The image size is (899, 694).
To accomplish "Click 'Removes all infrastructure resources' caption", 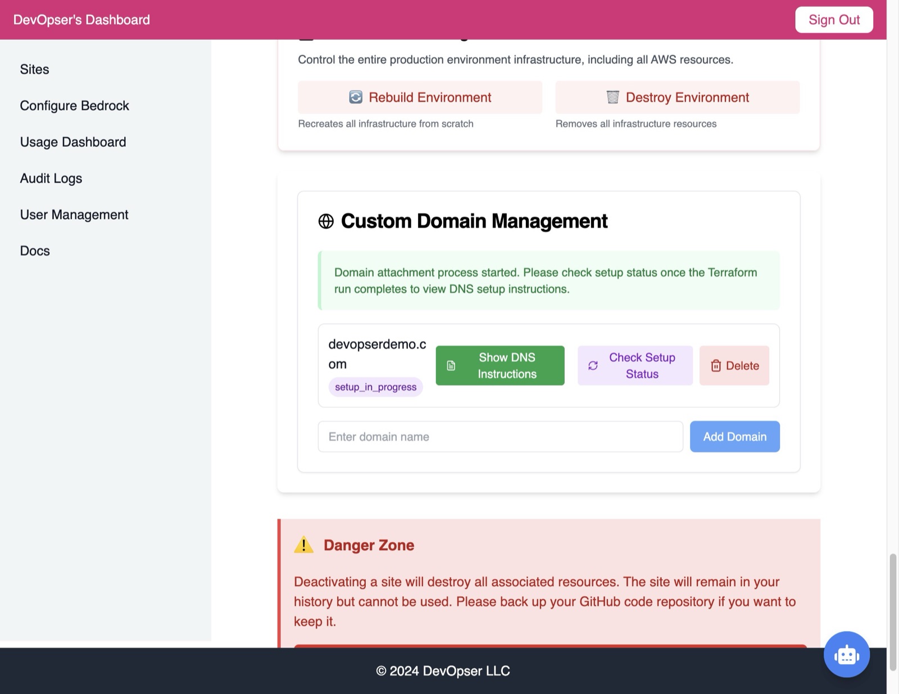I will click(x=636, y=124).
